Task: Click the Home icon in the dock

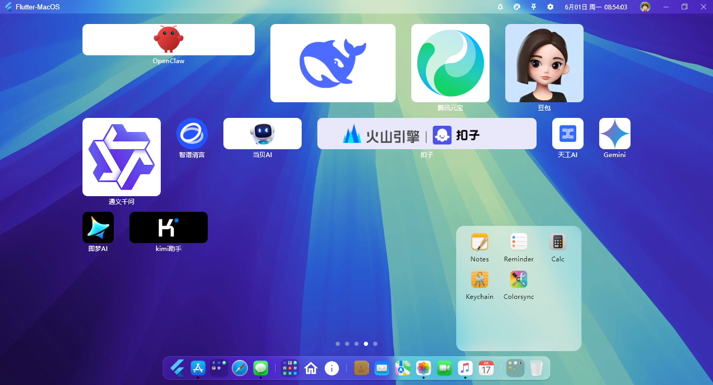Action: click(311, 368)
